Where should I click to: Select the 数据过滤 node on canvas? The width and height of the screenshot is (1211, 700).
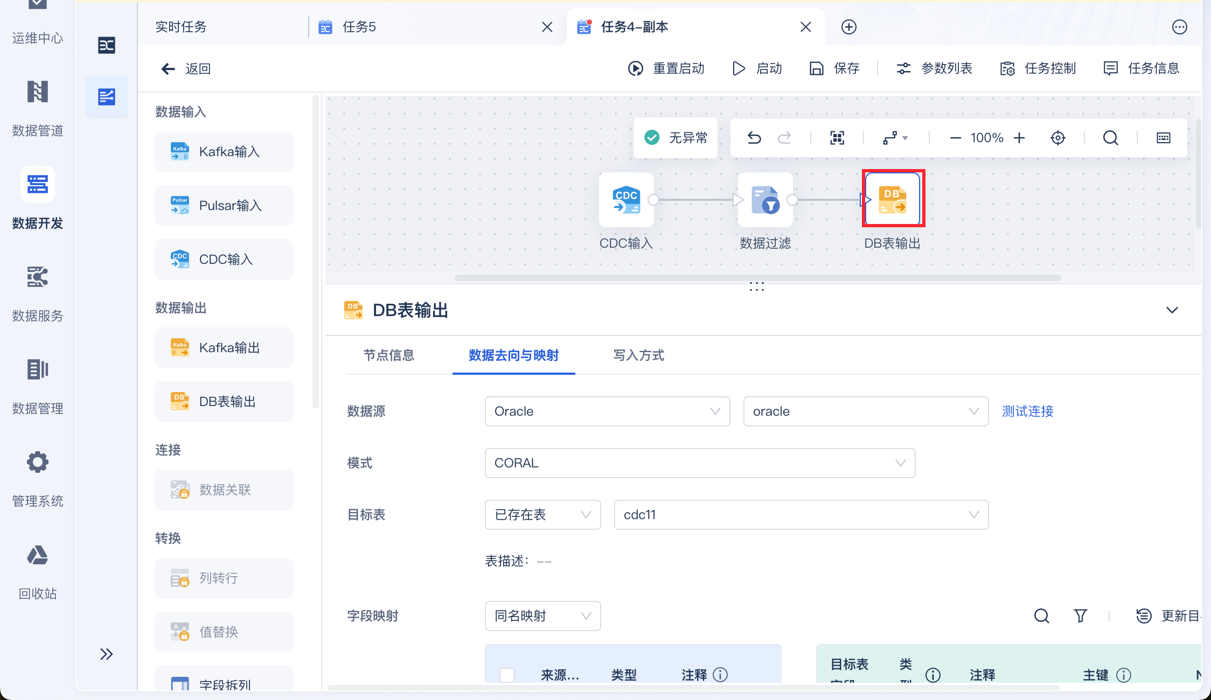pos(765,200)
